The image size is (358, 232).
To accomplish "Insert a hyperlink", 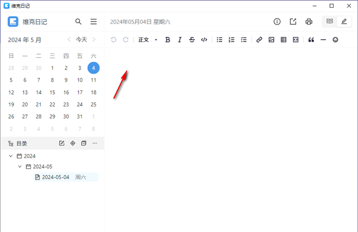I will click(259, 40).
